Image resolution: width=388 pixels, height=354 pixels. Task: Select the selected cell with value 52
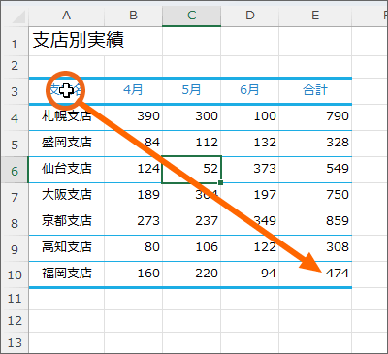(x=191, y=170)
